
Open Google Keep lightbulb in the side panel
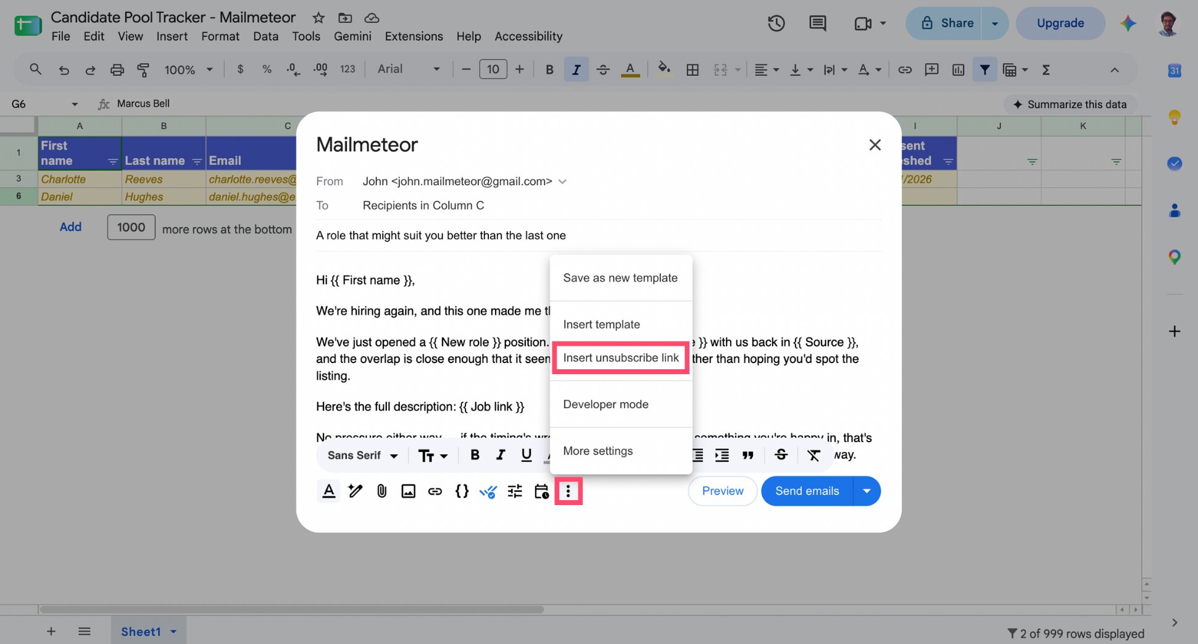coord(1174,117)
